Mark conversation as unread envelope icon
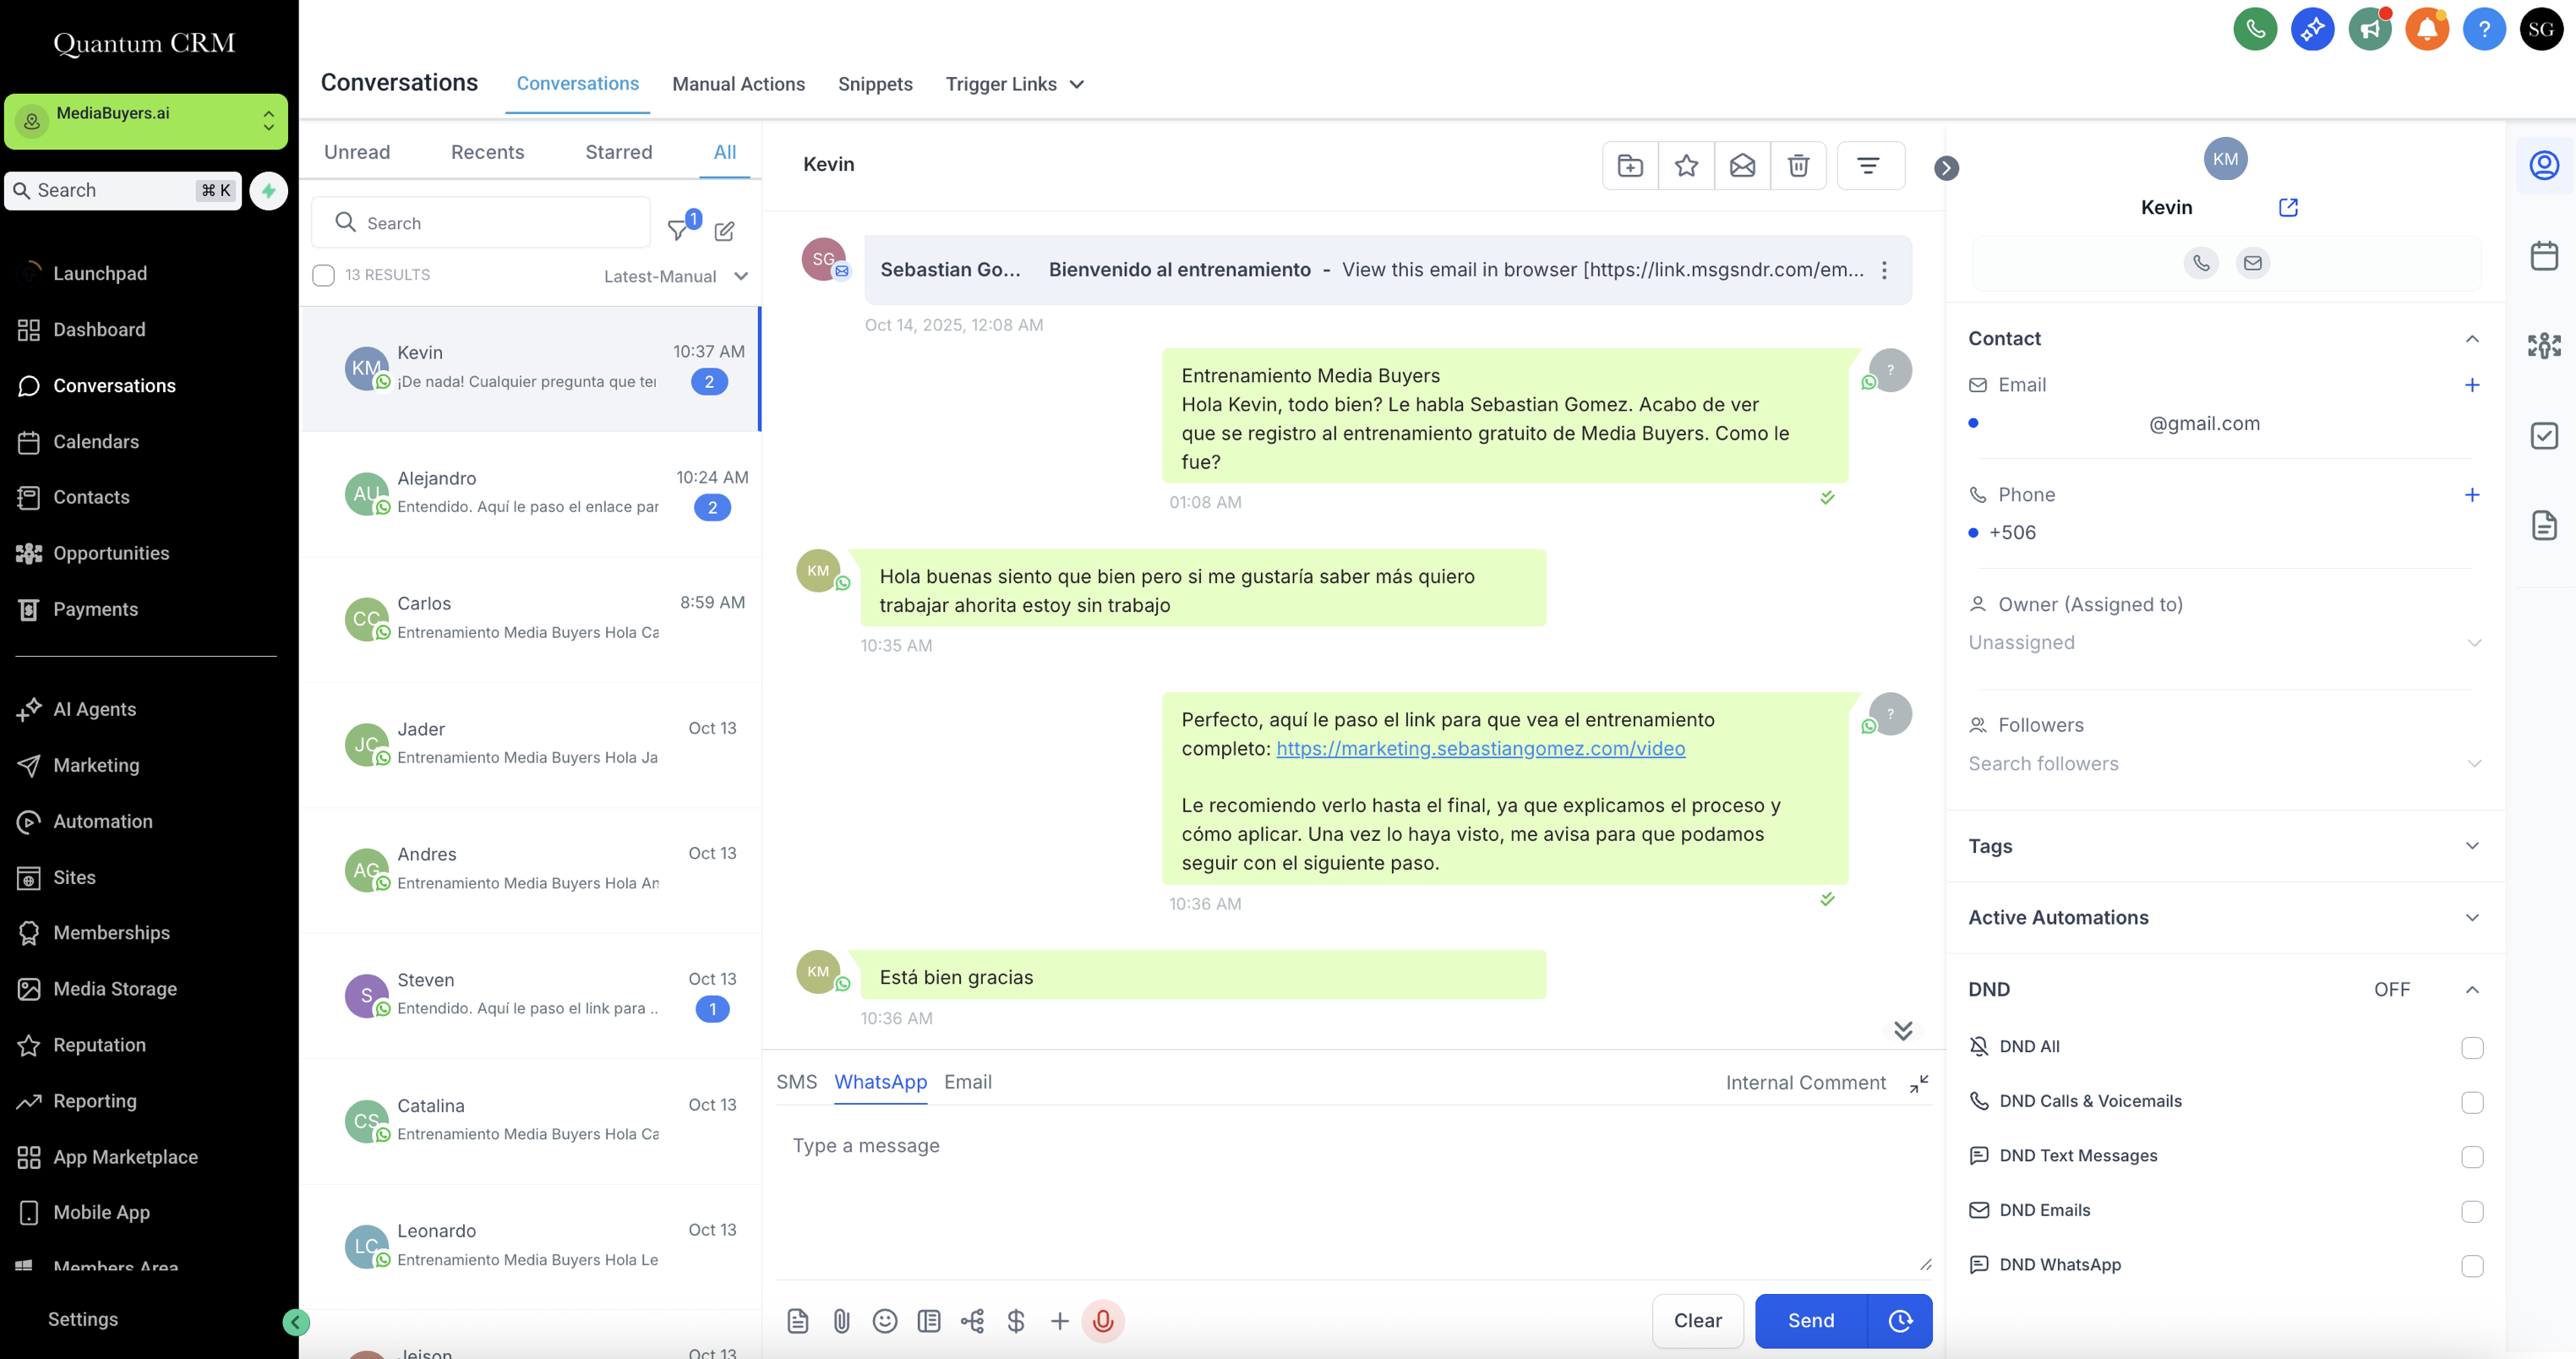This screenshot has height=1359, width=2576. coord(1742,165)
